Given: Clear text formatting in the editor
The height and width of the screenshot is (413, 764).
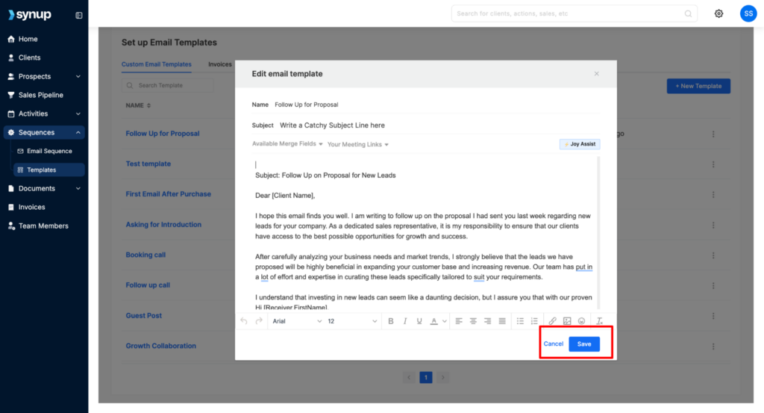Looking at the screenshot, I should pos(599,321).
